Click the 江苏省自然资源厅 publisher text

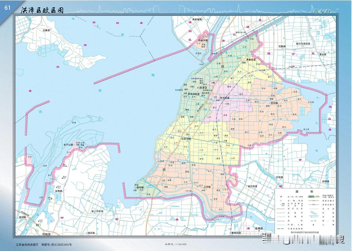click(x=27, y=244)
